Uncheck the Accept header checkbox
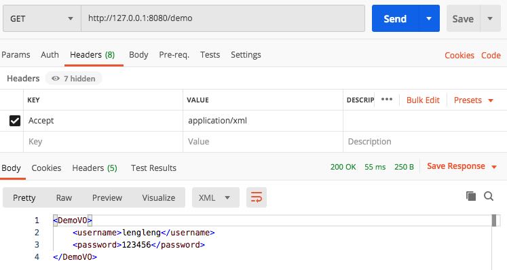 click(x=15, y=121)
